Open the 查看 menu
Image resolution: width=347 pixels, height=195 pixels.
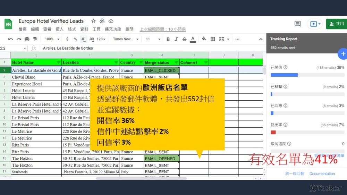tap(47, 29)
